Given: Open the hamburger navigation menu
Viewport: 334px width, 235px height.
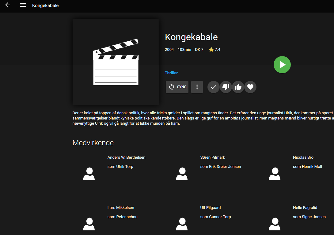Looking at the screenshot, I should click(23, 5).
